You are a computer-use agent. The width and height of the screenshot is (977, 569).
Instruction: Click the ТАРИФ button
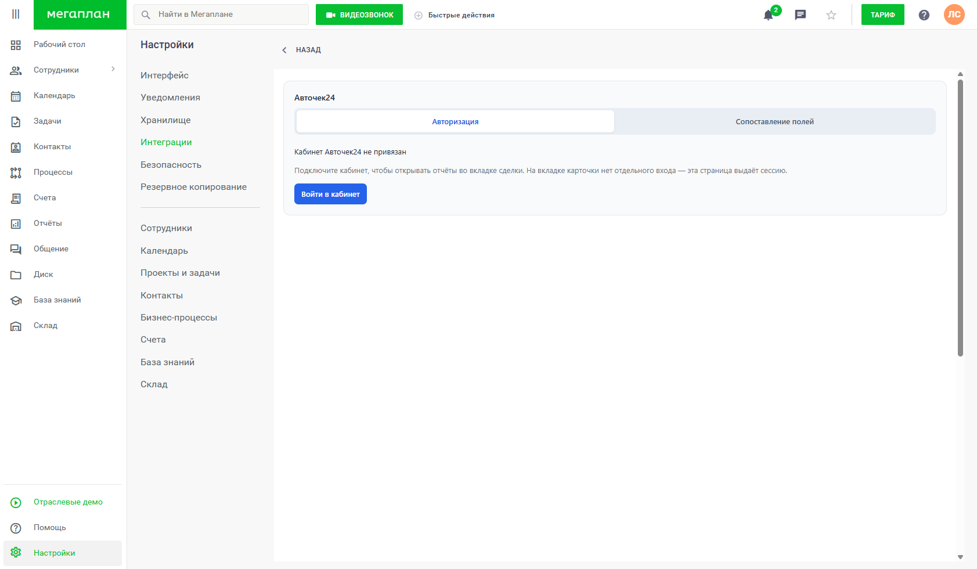coord(882,15)
